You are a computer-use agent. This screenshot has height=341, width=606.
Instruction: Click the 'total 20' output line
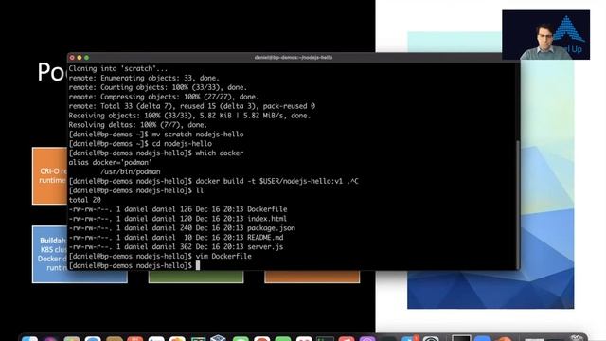pos(84,200)
